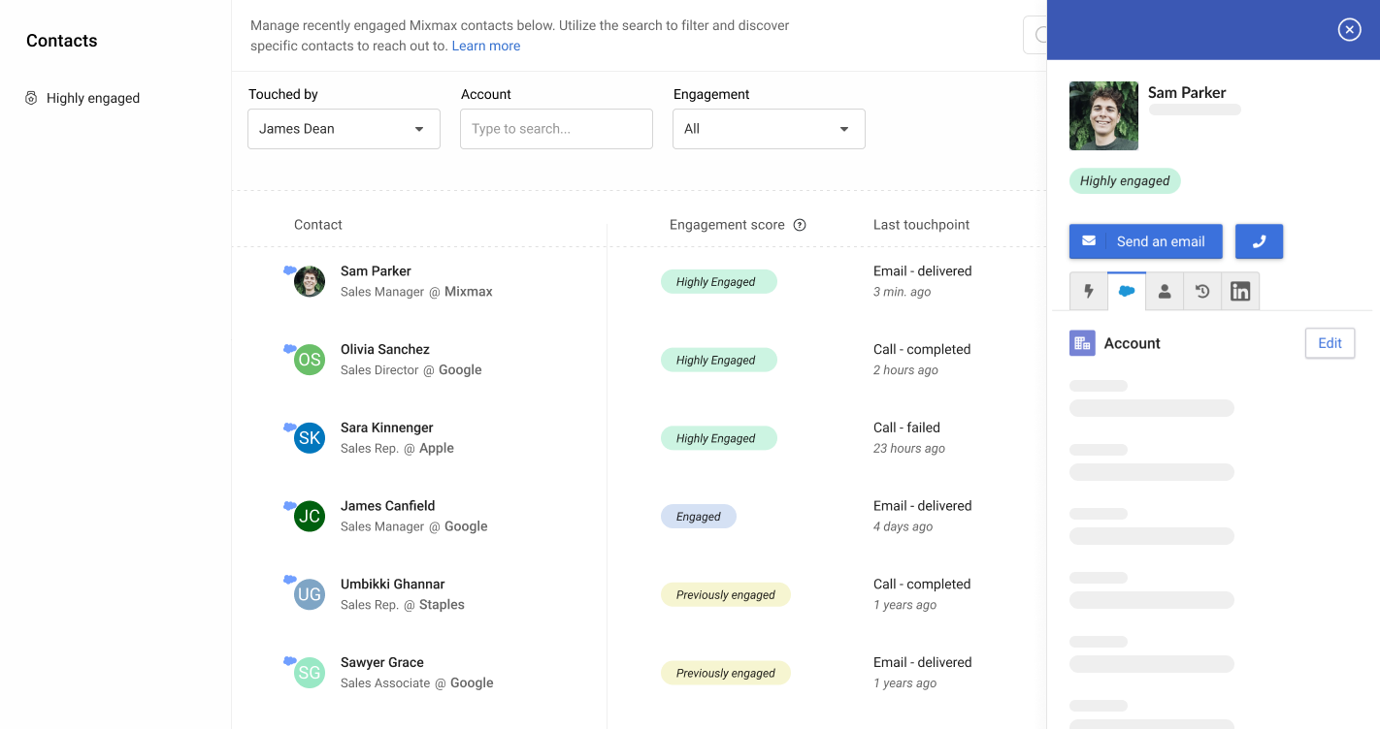Viewport: 1380px width, 729px height.
Task: Click Umbikki Ghannar's UG avatar
Action: 310,595
